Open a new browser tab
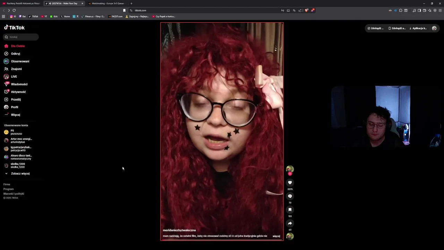 [x=131, y=3]
